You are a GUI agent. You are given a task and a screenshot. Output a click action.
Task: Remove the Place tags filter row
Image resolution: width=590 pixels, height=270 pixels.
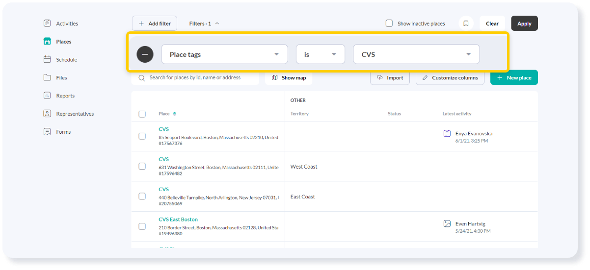[x=145, y=54]
